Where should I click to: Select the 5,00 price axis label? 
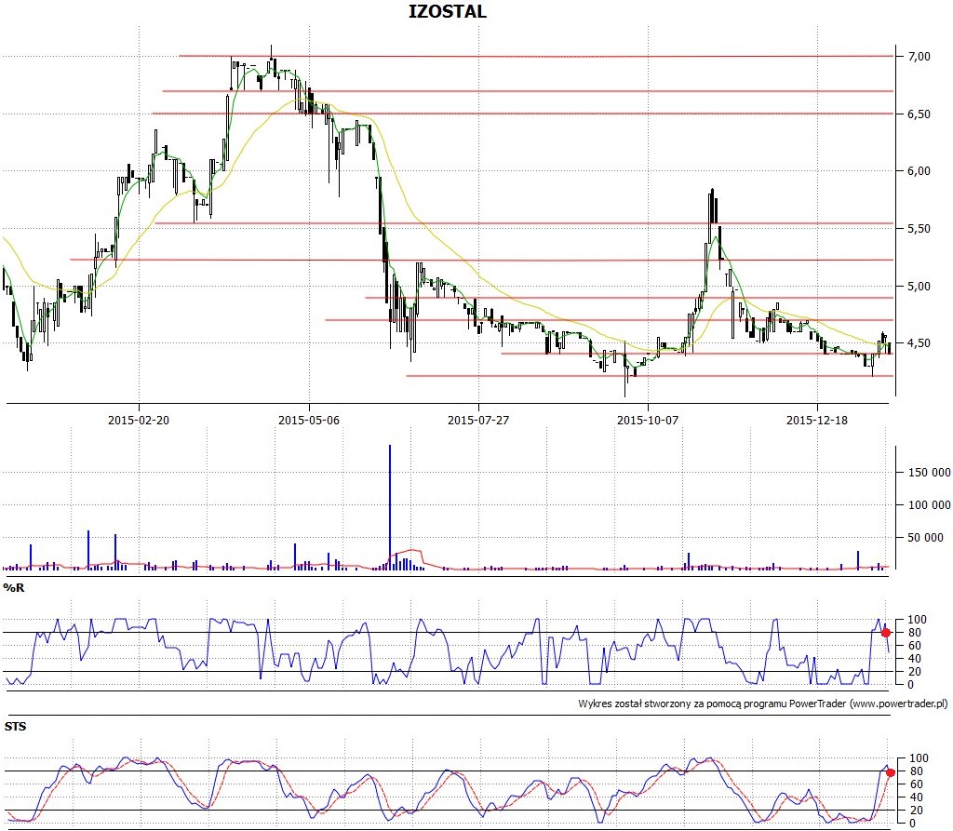(x=919, y=287)
